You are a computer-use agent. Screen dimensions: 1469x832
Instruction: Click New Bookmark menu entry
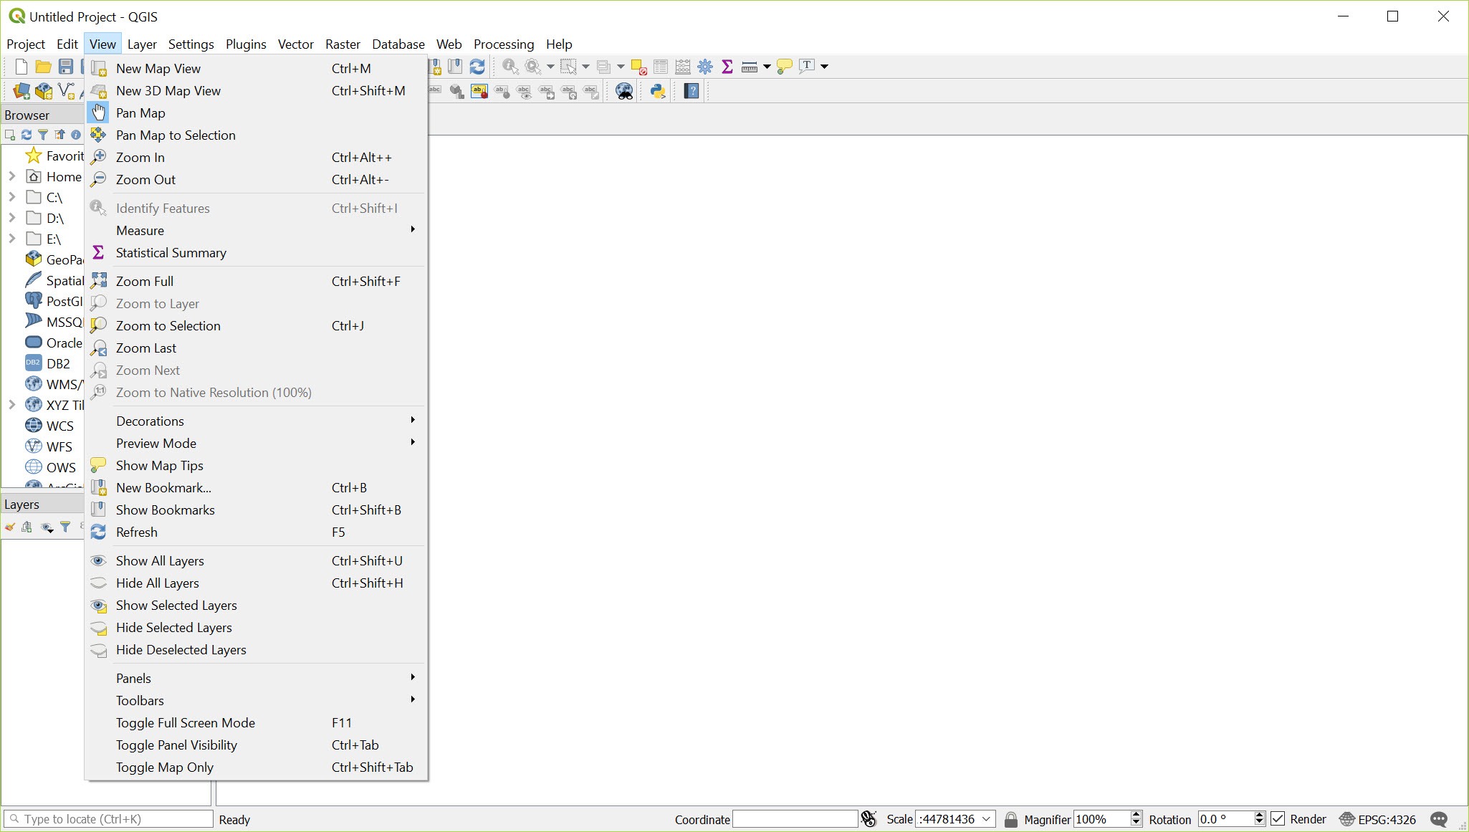(x=163, y=488)
